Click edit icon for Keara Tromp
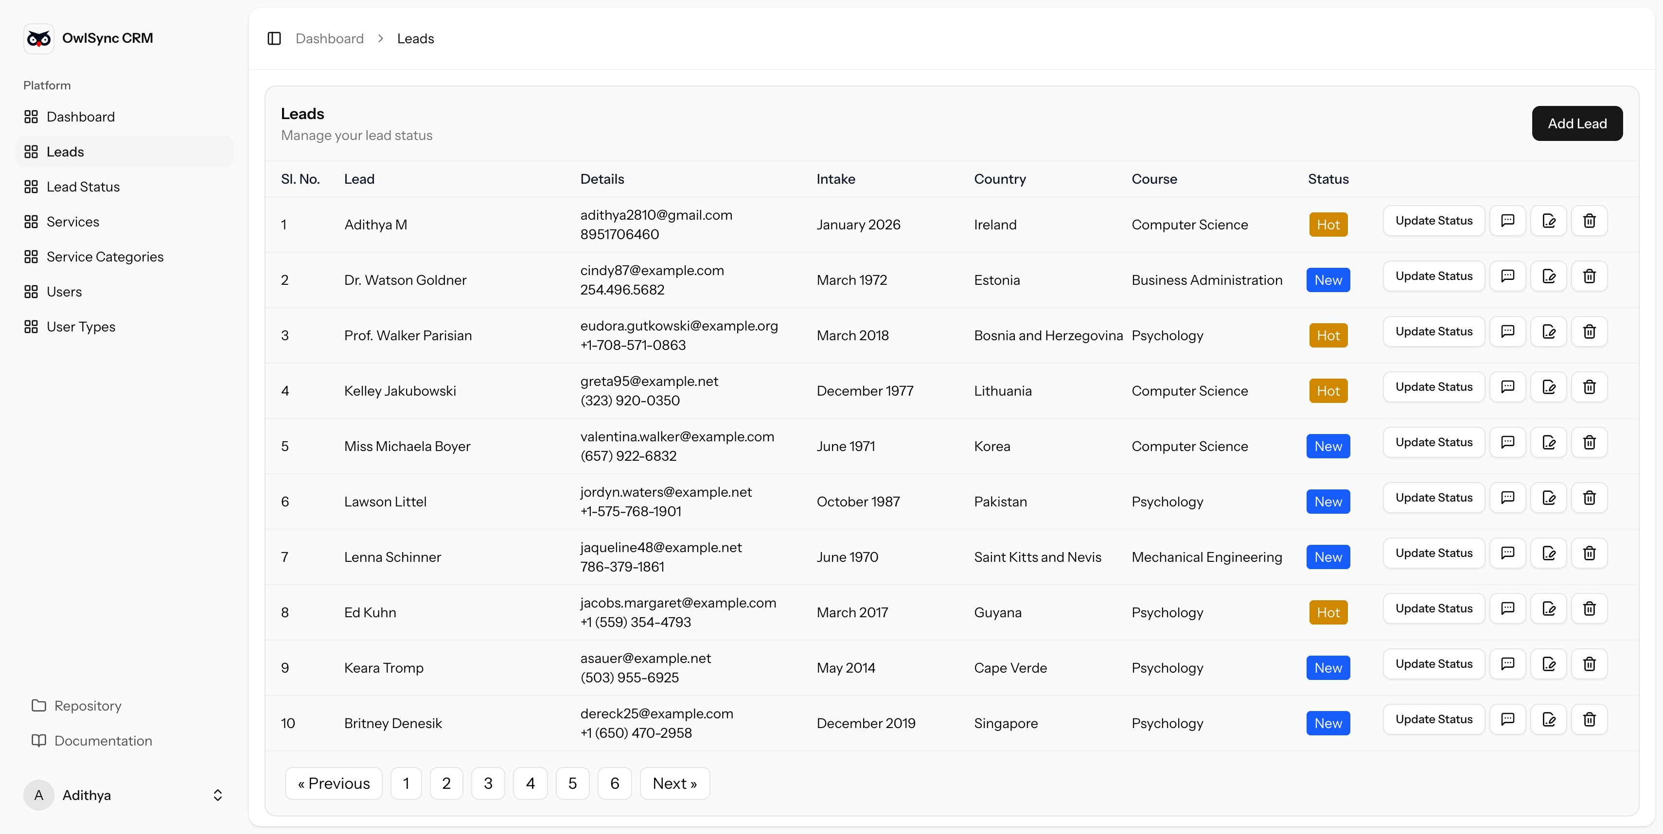The width and height of the screenshot is (1663, 834). [x=1549, y=664]
